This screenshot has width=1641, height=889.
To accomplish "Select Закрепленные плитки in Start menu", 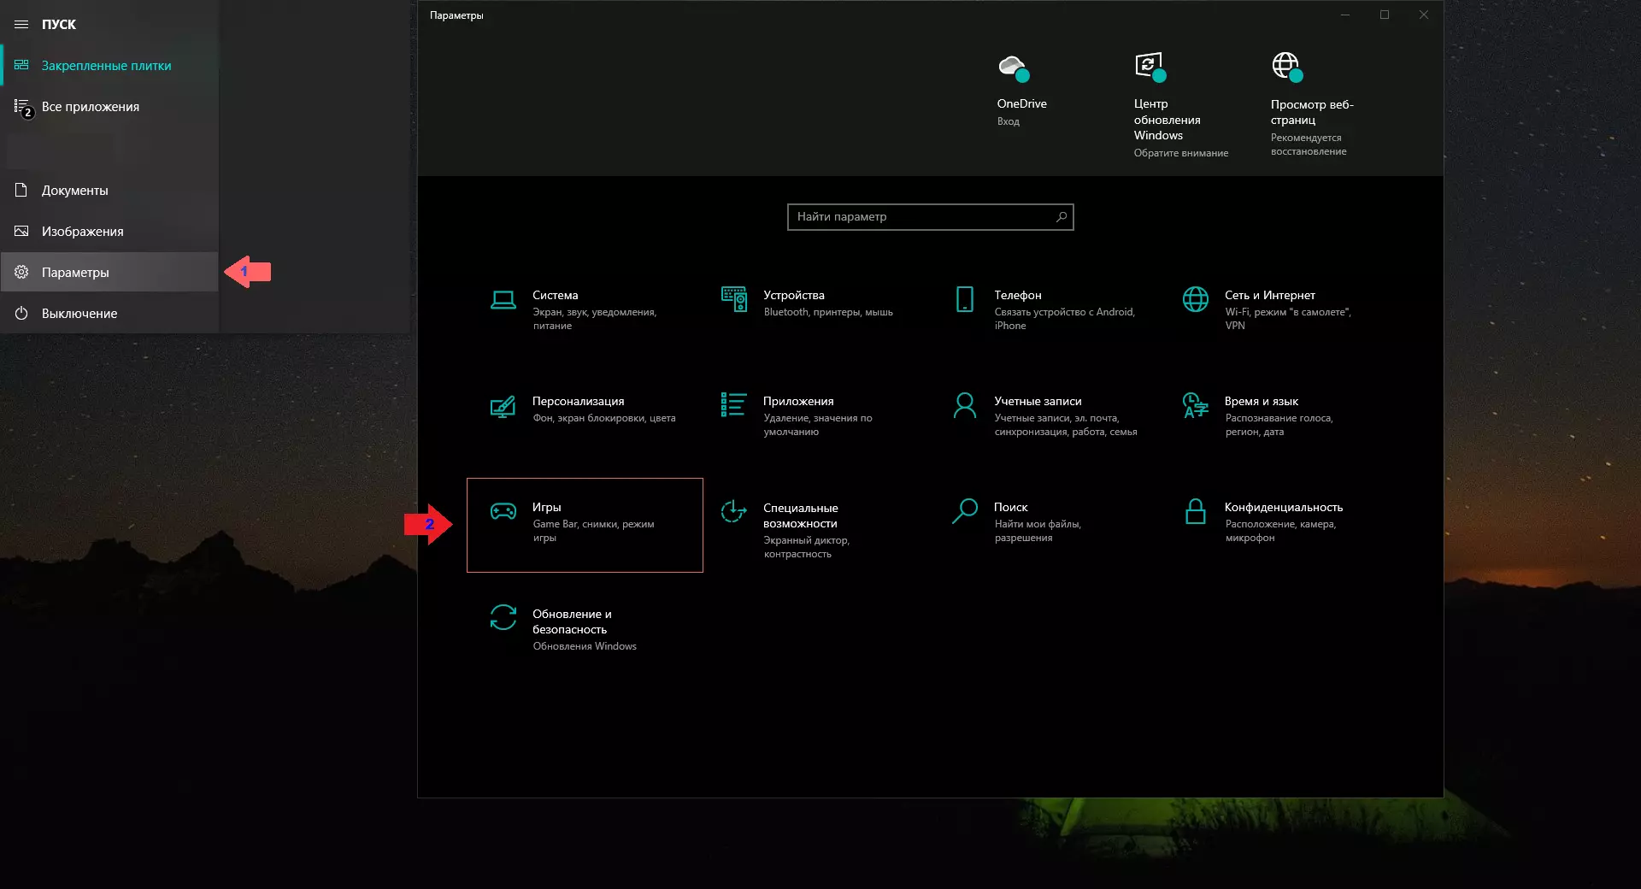I will [x=107, y=66].
